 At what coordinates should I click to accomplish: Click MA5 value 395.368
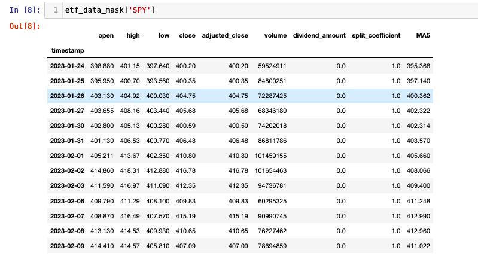point(418,66)
